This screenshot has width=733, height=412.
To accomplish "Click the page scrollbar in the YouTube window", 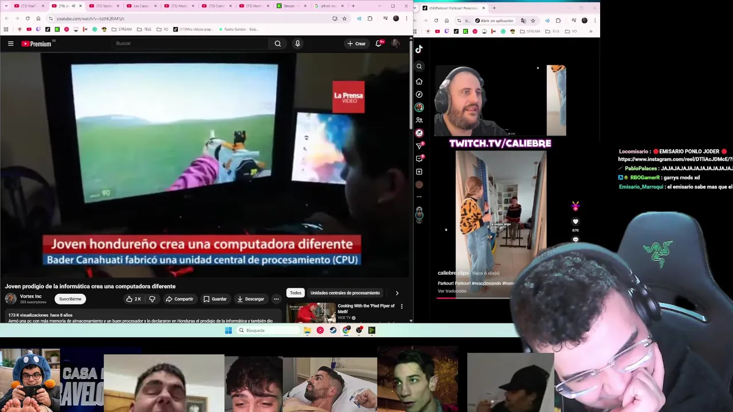I will coord(411,86).
